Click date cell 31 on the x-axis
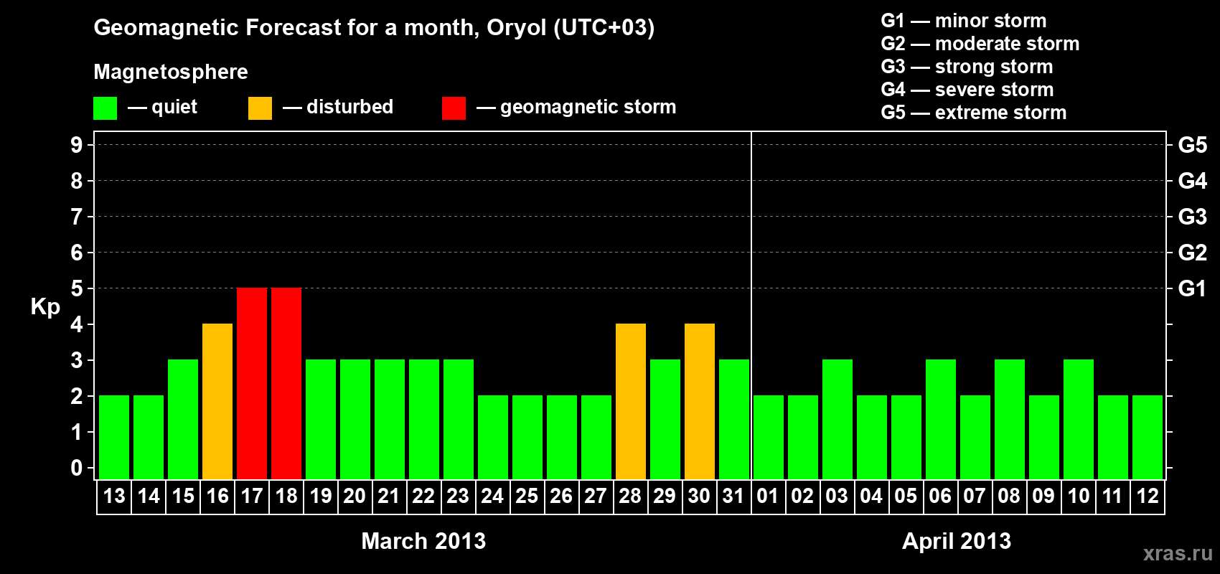This screenshot has height=574, width=1220. [734, 497]
